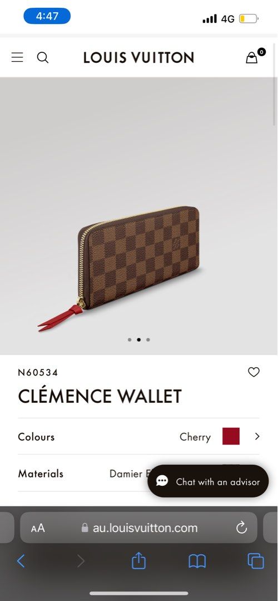The image size is (278, 601).
Task: Show open Safari tabs overview
Action: (255, 561)
